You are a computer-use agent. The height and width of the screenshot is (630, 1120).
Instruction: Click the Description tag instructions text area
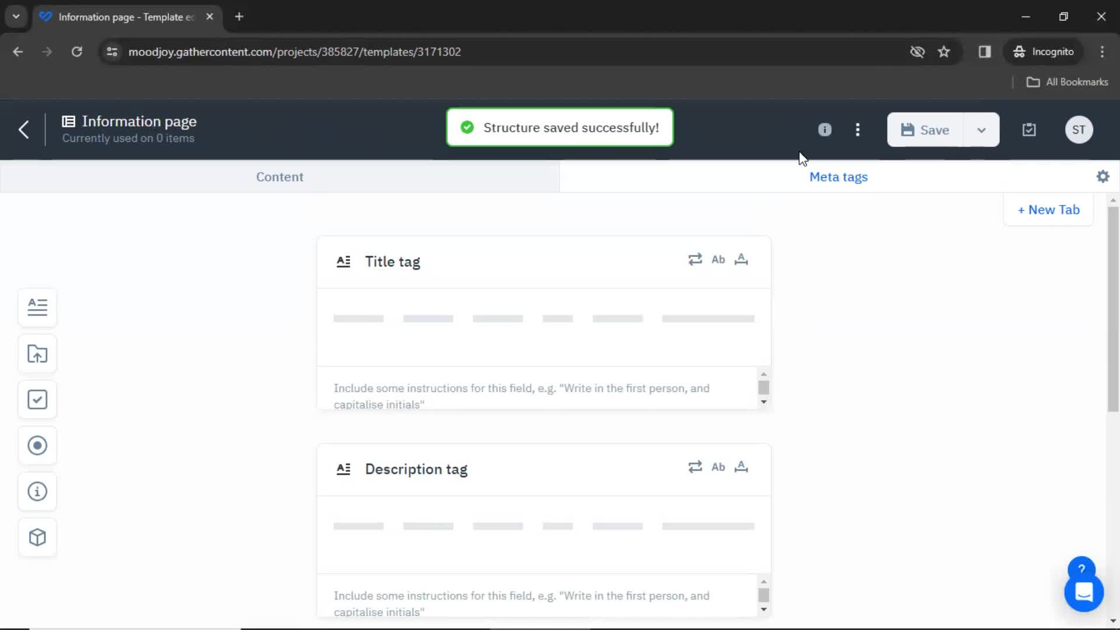click(537, 596)
